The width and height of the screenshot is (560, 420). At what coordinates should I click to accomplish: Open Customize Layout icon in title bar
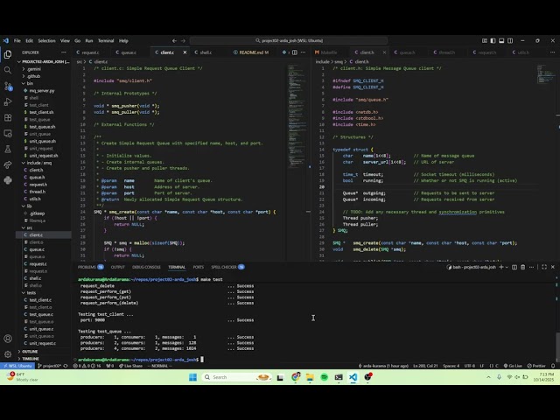(485, 41)
